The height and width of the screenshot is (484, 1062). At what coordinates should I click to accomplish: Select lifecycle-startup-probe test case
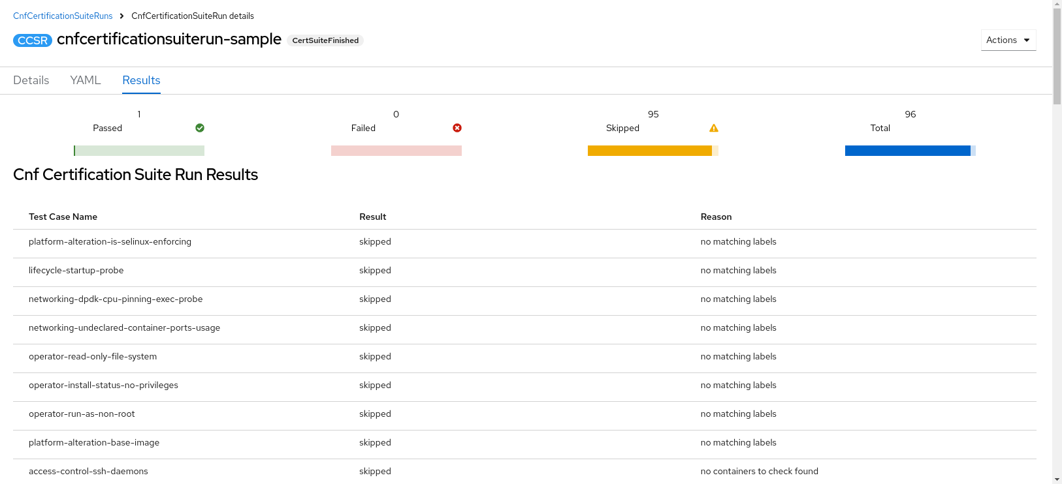tap(76, 270)
